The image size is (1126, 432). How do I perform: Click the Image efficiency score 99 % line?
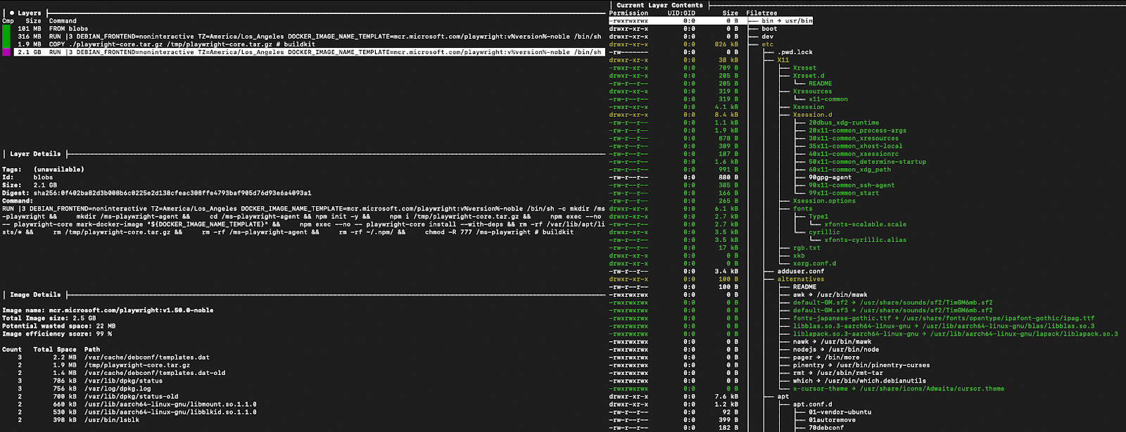[x=57, y=334]
